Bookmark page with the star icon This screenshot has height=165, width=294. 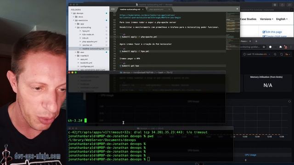[264, 47]
